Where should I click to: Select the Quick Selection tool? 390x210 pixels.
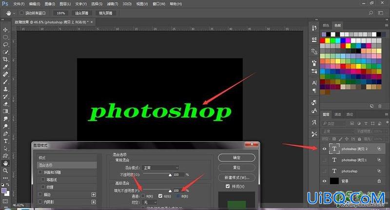5,52
